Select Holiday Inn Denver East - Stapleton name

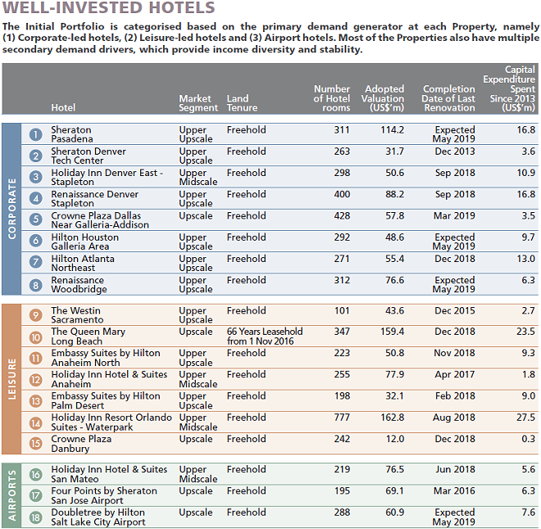click(x=107, y=177)
